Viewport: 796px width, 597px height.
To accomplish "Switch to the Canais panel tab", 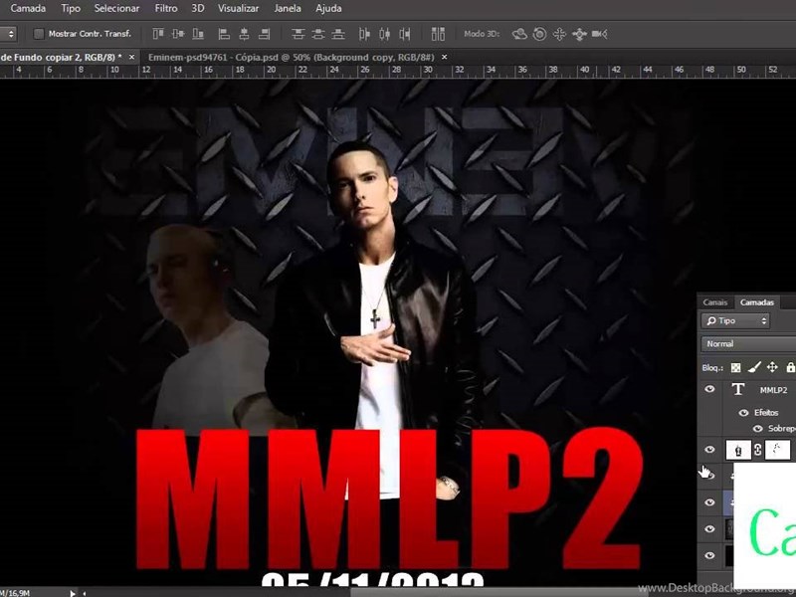I will point(714,302).
